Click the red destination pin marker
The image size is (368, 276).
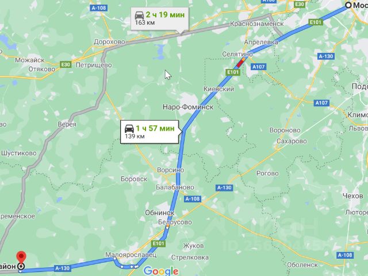point(21,258)
